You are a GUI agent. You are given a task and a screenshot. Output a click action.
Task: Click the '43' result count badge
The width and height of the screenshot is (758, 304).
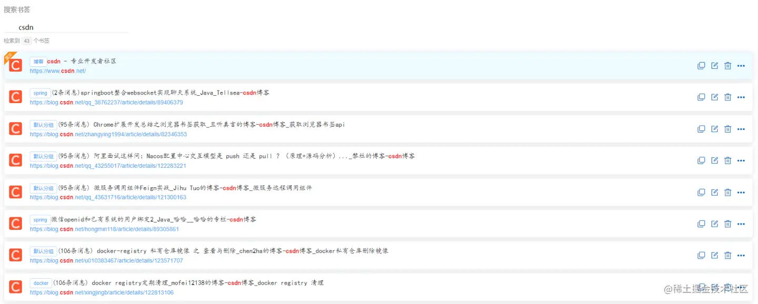pyautogui.click(x=27, y=40)
